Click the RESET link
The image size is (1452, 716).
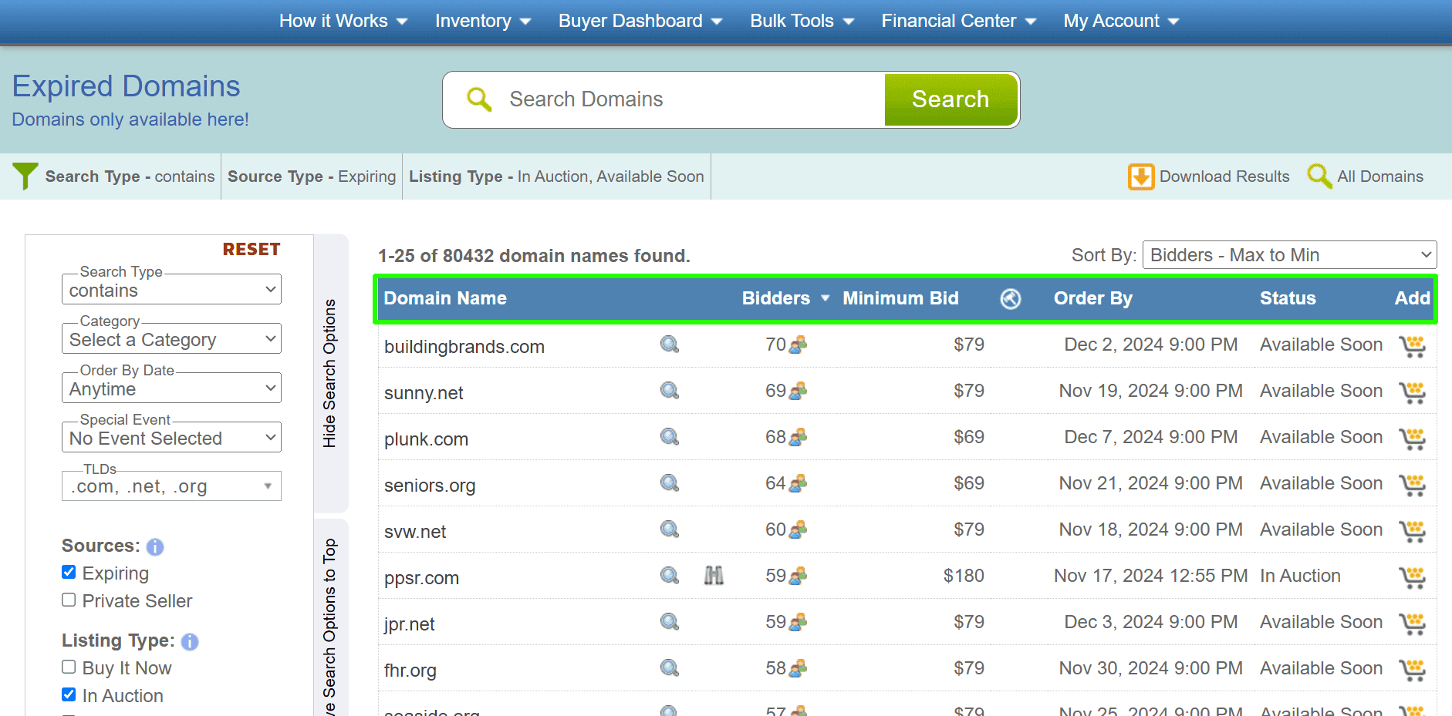pos(251,248)
